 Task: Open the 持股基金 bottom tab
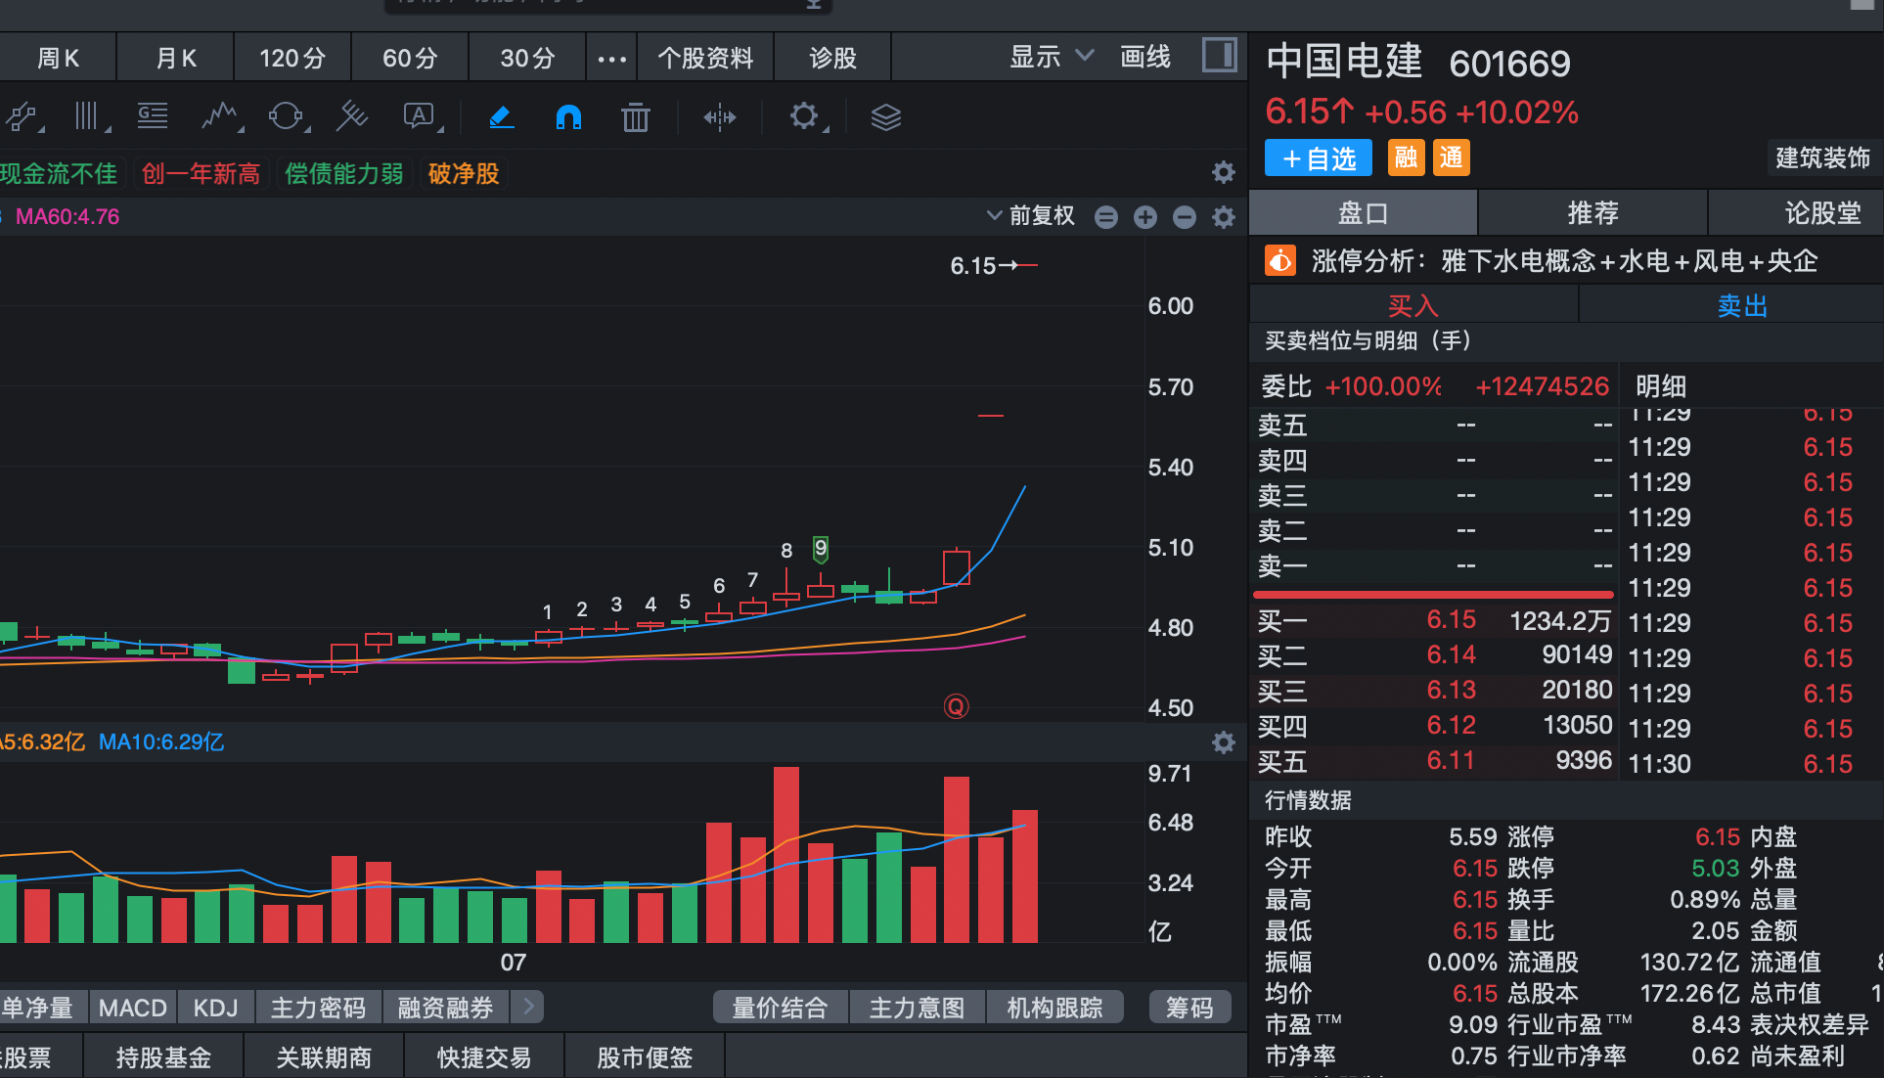click(x=163, y=1057)
